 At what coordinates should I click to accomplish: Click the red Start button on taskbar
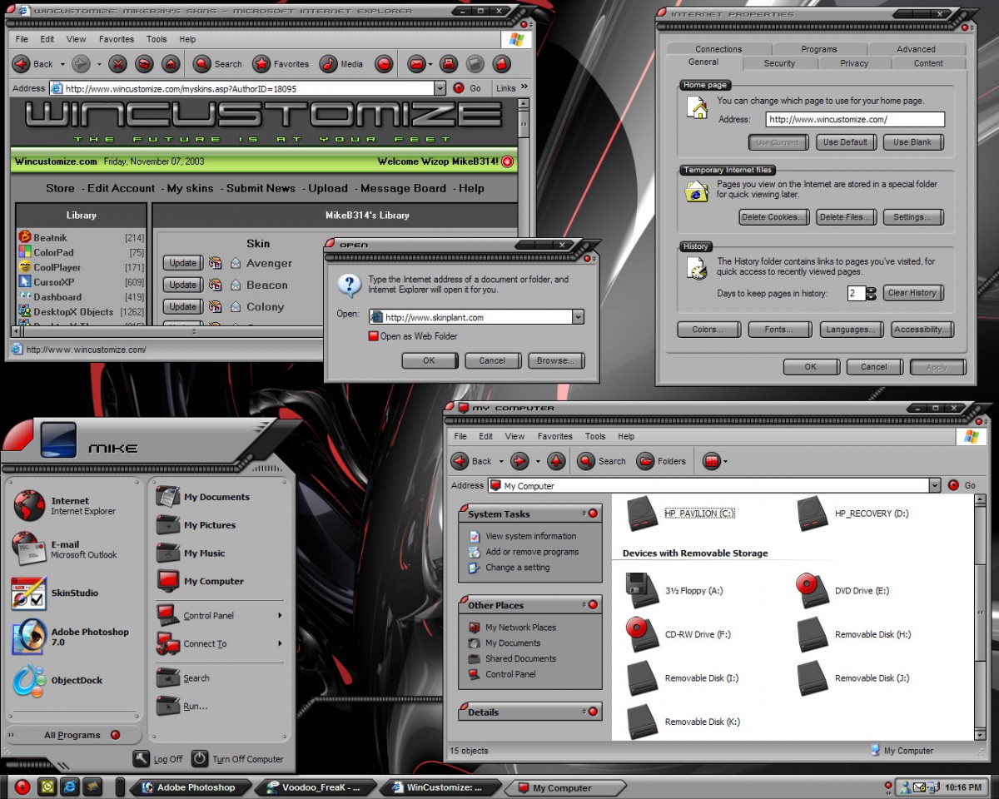[x=22, y=787]
